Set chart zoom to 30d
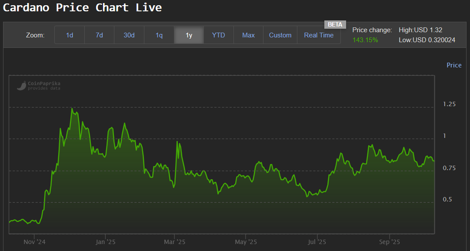The width and height of the screenshot is (470, 251). click(129, 35)
